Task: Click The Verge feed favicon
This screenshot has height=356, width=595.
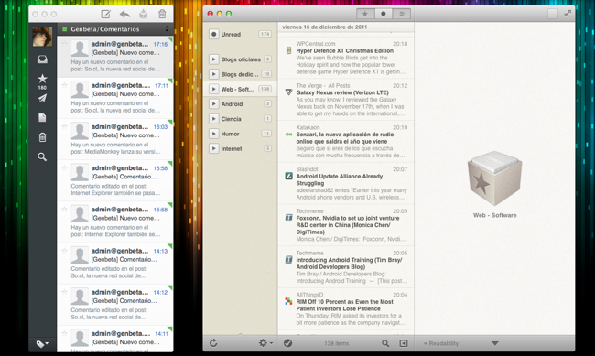Action: [288, 92]
